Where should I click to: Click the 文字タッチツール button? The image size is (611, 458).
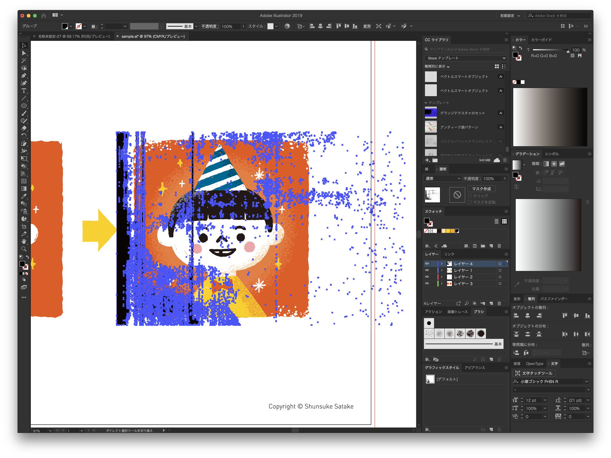point(534,373)
